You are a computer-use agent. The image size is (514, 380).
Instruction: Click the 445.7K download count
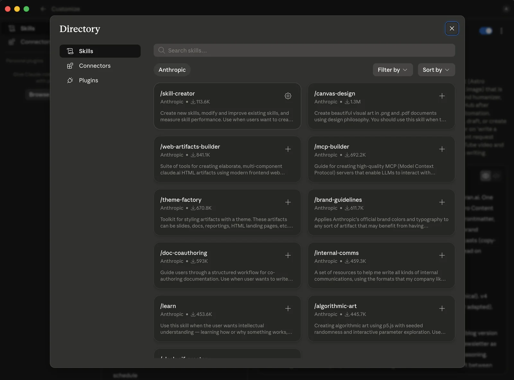(358, 314)
